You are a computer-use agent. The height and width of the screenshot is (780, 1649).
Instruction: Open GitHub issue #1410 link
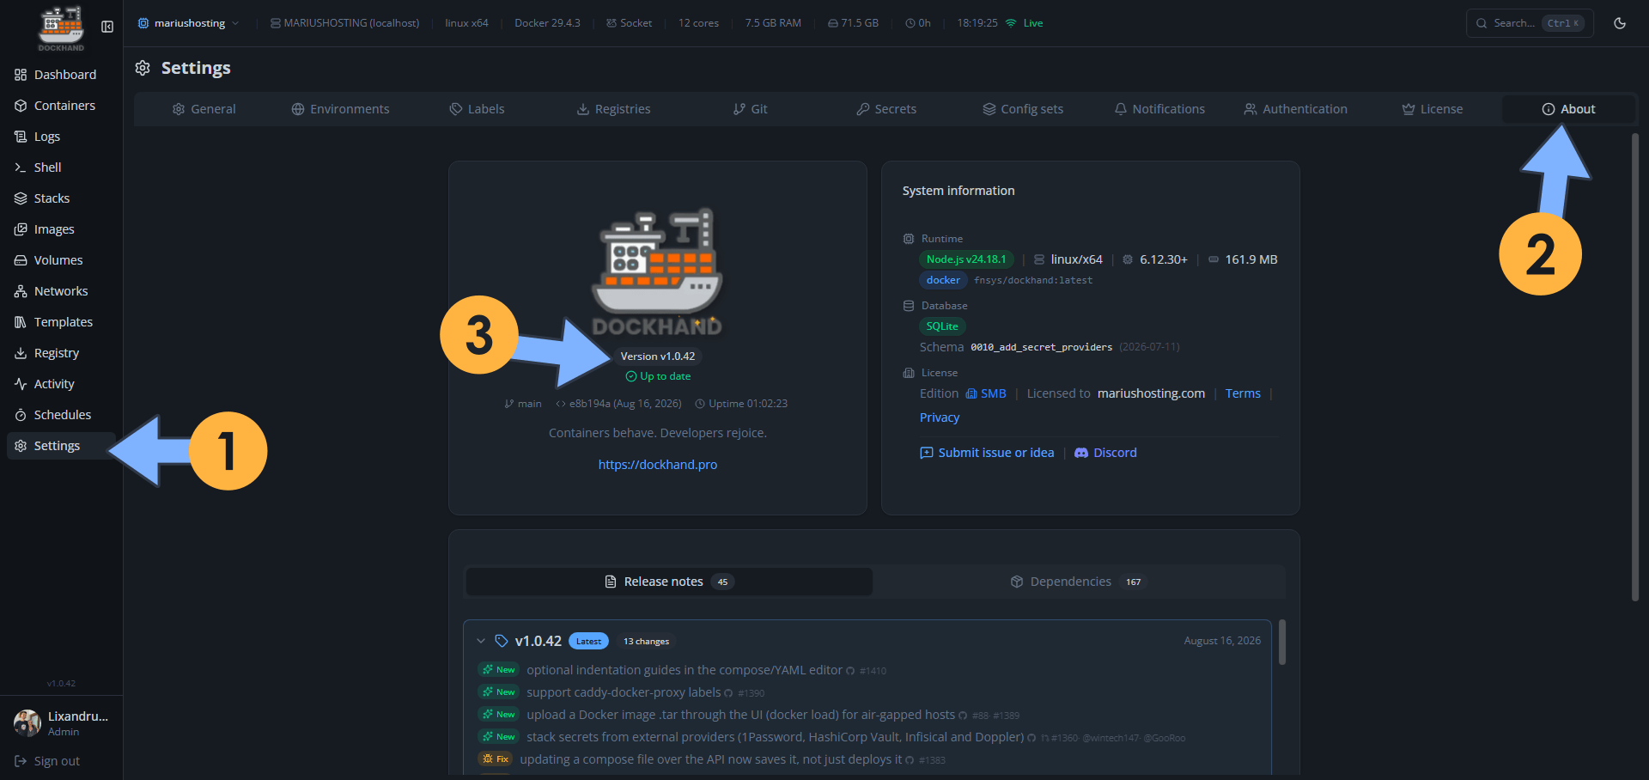coord(873,671)
